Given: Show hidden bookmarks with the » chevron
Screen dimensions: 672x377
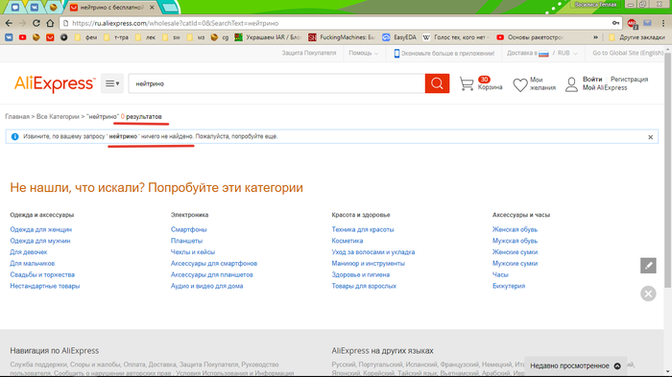Looking at the screenshot, I should [595, 37].
